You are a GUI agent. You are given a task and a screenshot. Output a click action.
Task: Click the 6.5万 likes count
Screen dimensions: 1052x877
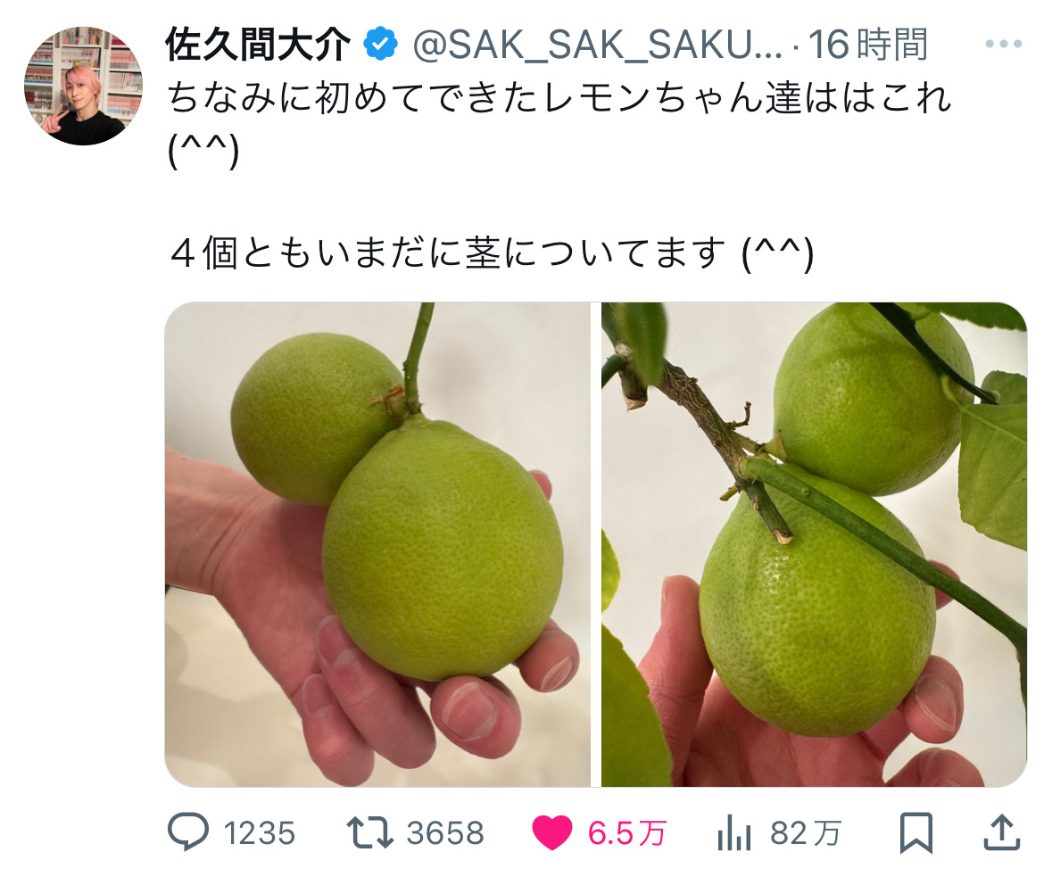[626, 833]
